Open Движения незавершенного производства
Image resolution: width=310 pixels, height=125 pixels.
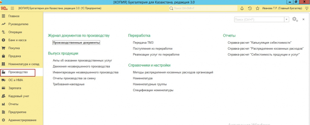81,67
